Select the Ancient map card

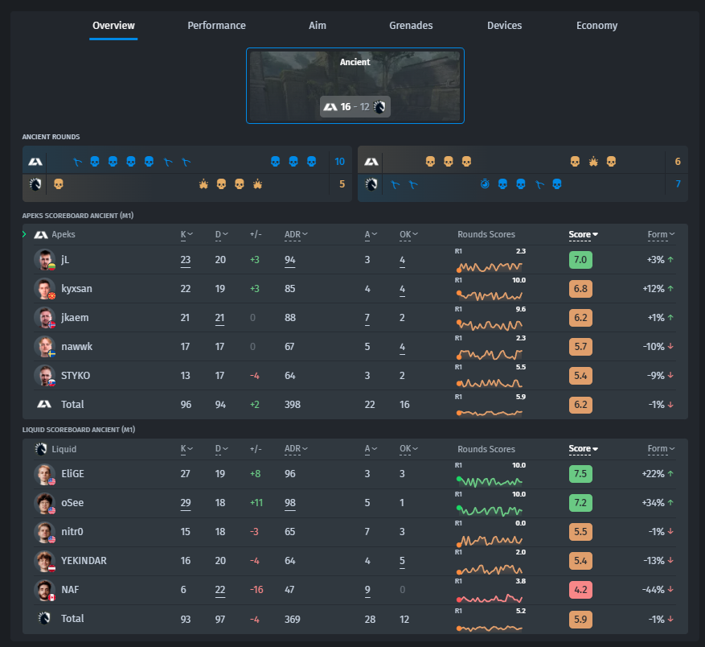pyautogui.click(x=355, y=85)
